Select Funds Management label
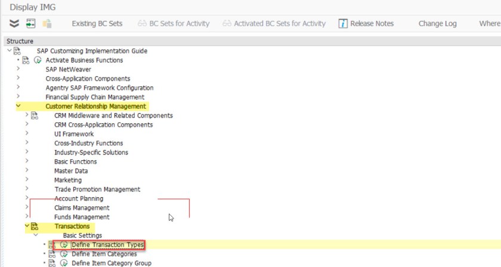The width and height of the screenshot is (501, 267). [x=82, y=218]
